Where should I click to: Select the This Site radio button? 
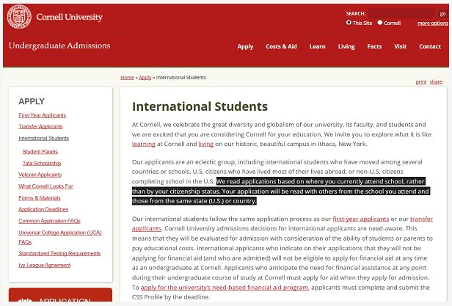pyautogui.click(x=349, y=23)
